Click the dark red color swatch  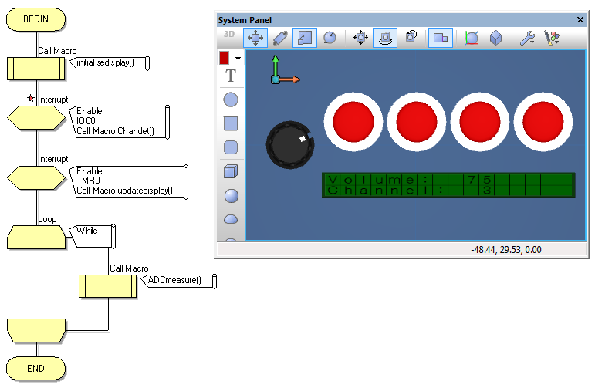coord(225,58)
